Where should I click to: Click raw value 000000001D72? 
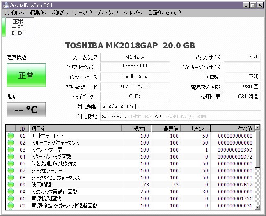pyautogui.click(x=235, y=157)
